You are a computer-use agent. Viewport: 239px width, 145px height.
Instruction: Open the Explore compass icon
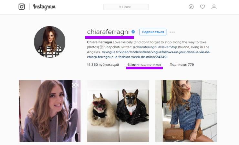[x=191, y=7]
